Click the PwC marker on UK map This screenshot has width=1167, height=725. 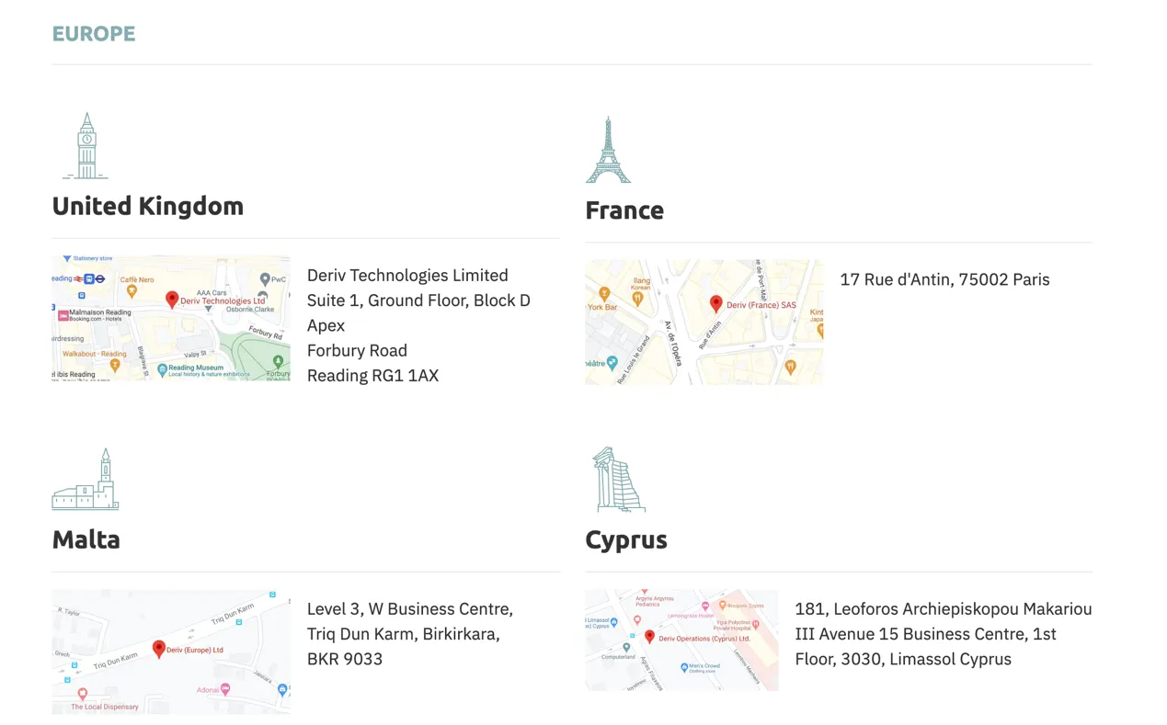click(x=264, y=279)
